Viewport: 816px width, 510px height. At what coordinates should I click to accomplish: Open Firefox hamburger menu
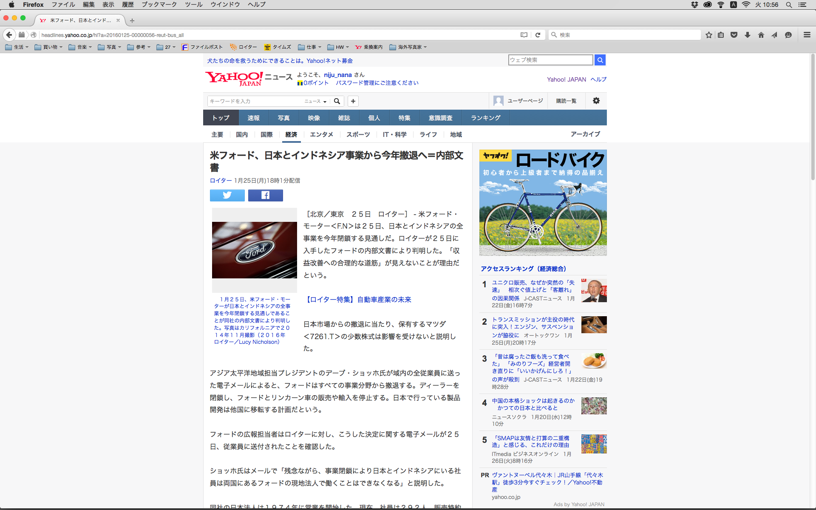(x=807, y=35)
